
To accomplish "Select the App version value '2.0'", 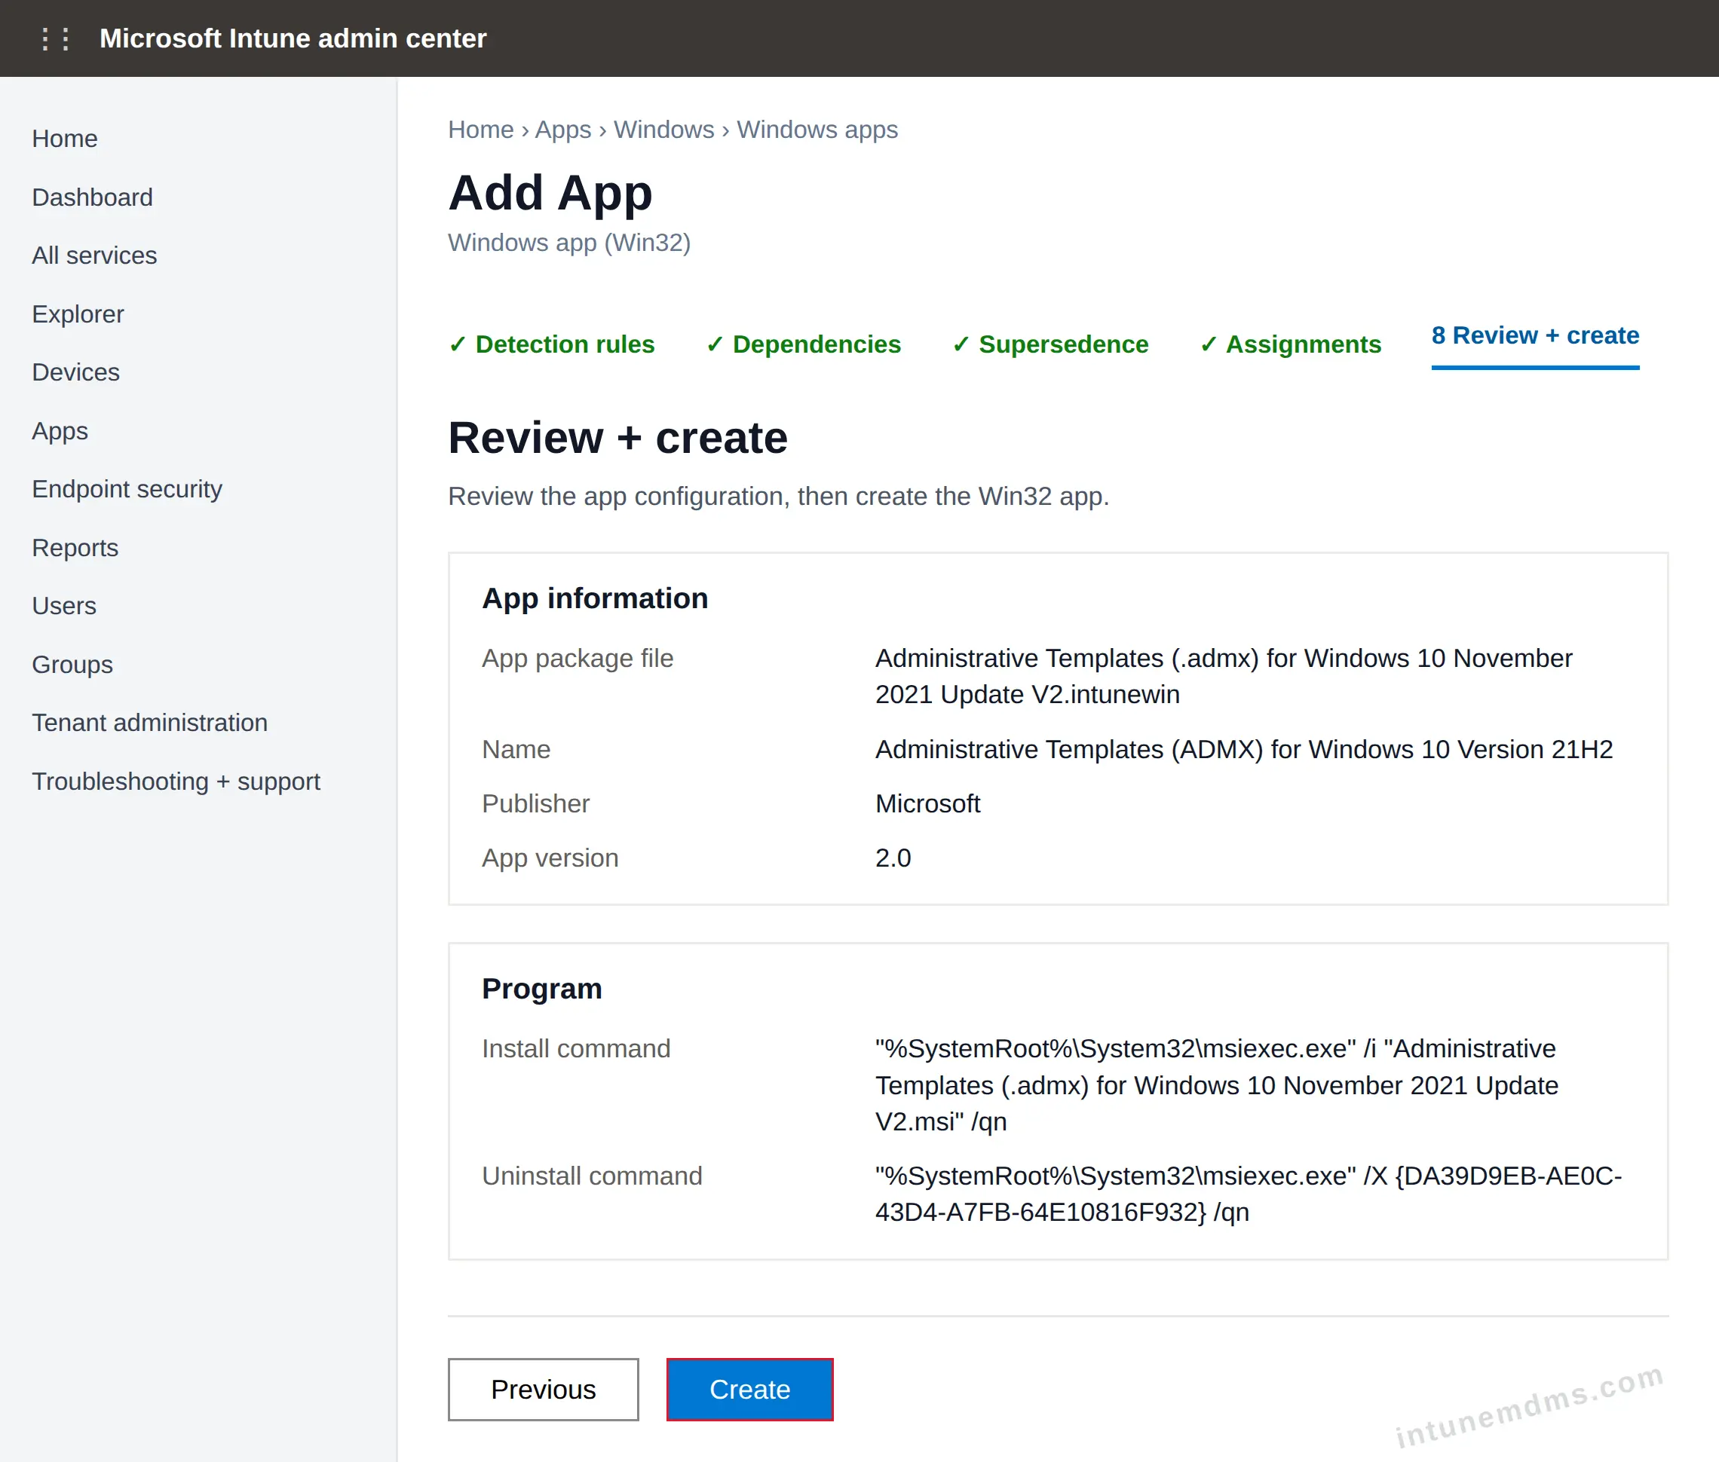I will (x=893, y=858).
